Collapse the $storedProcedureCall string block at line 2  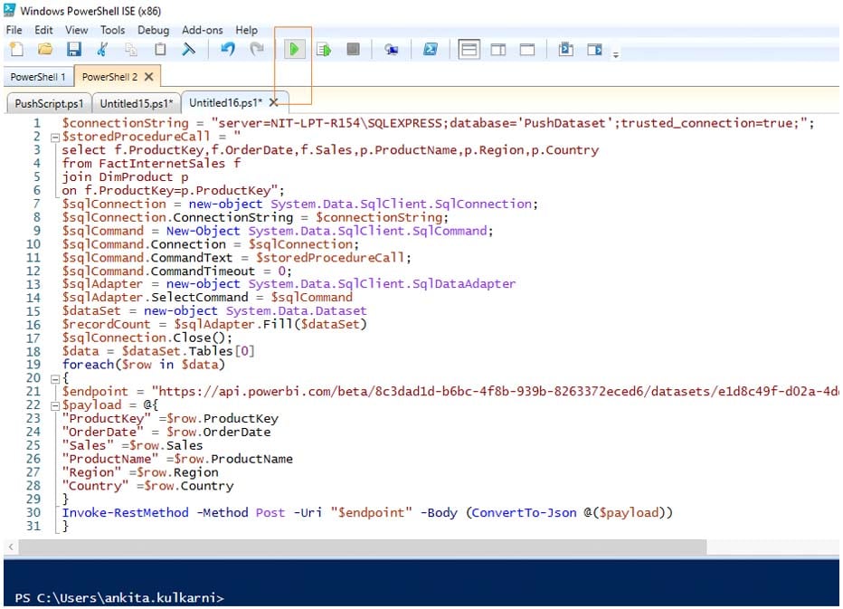click(x=54, y=138)
